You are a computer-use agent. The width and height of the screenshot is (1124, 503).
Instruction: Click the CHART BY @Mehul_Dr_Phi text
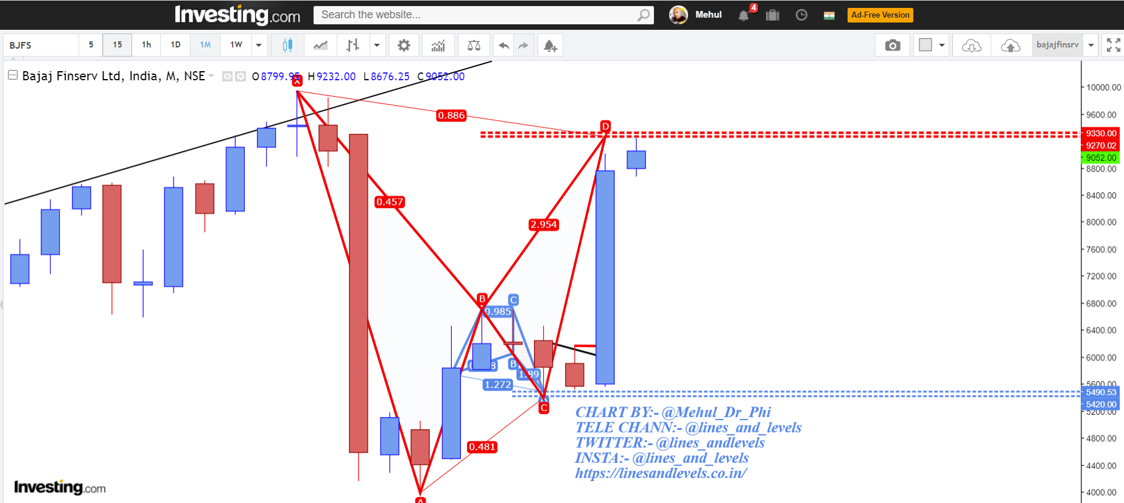[673, 412]
